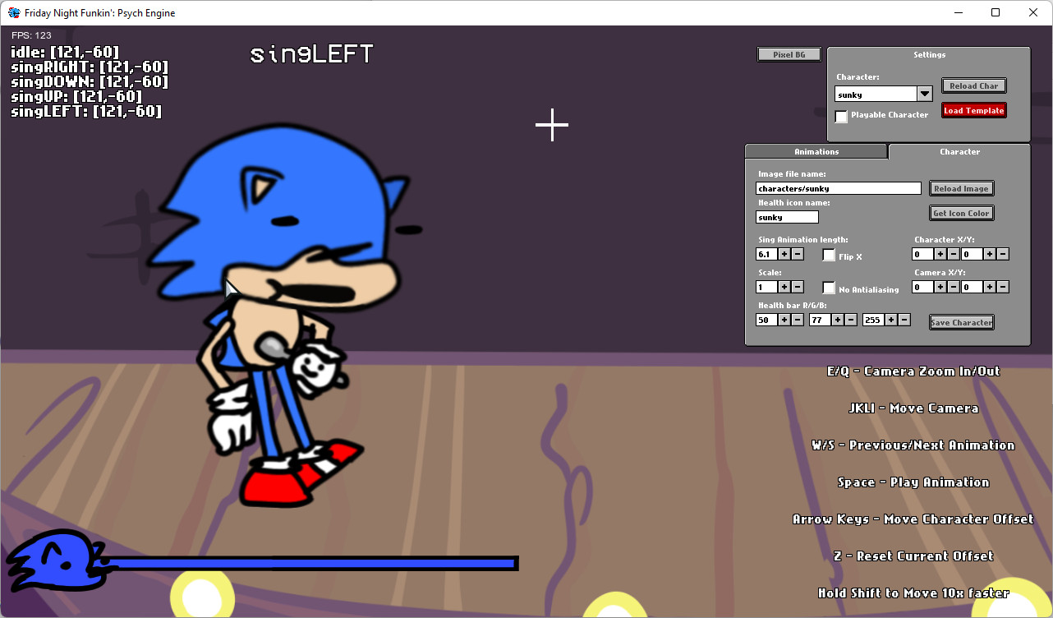Decrease Health bar Blue value with minus
1053x618 pixels.
(x=904, y=320)
